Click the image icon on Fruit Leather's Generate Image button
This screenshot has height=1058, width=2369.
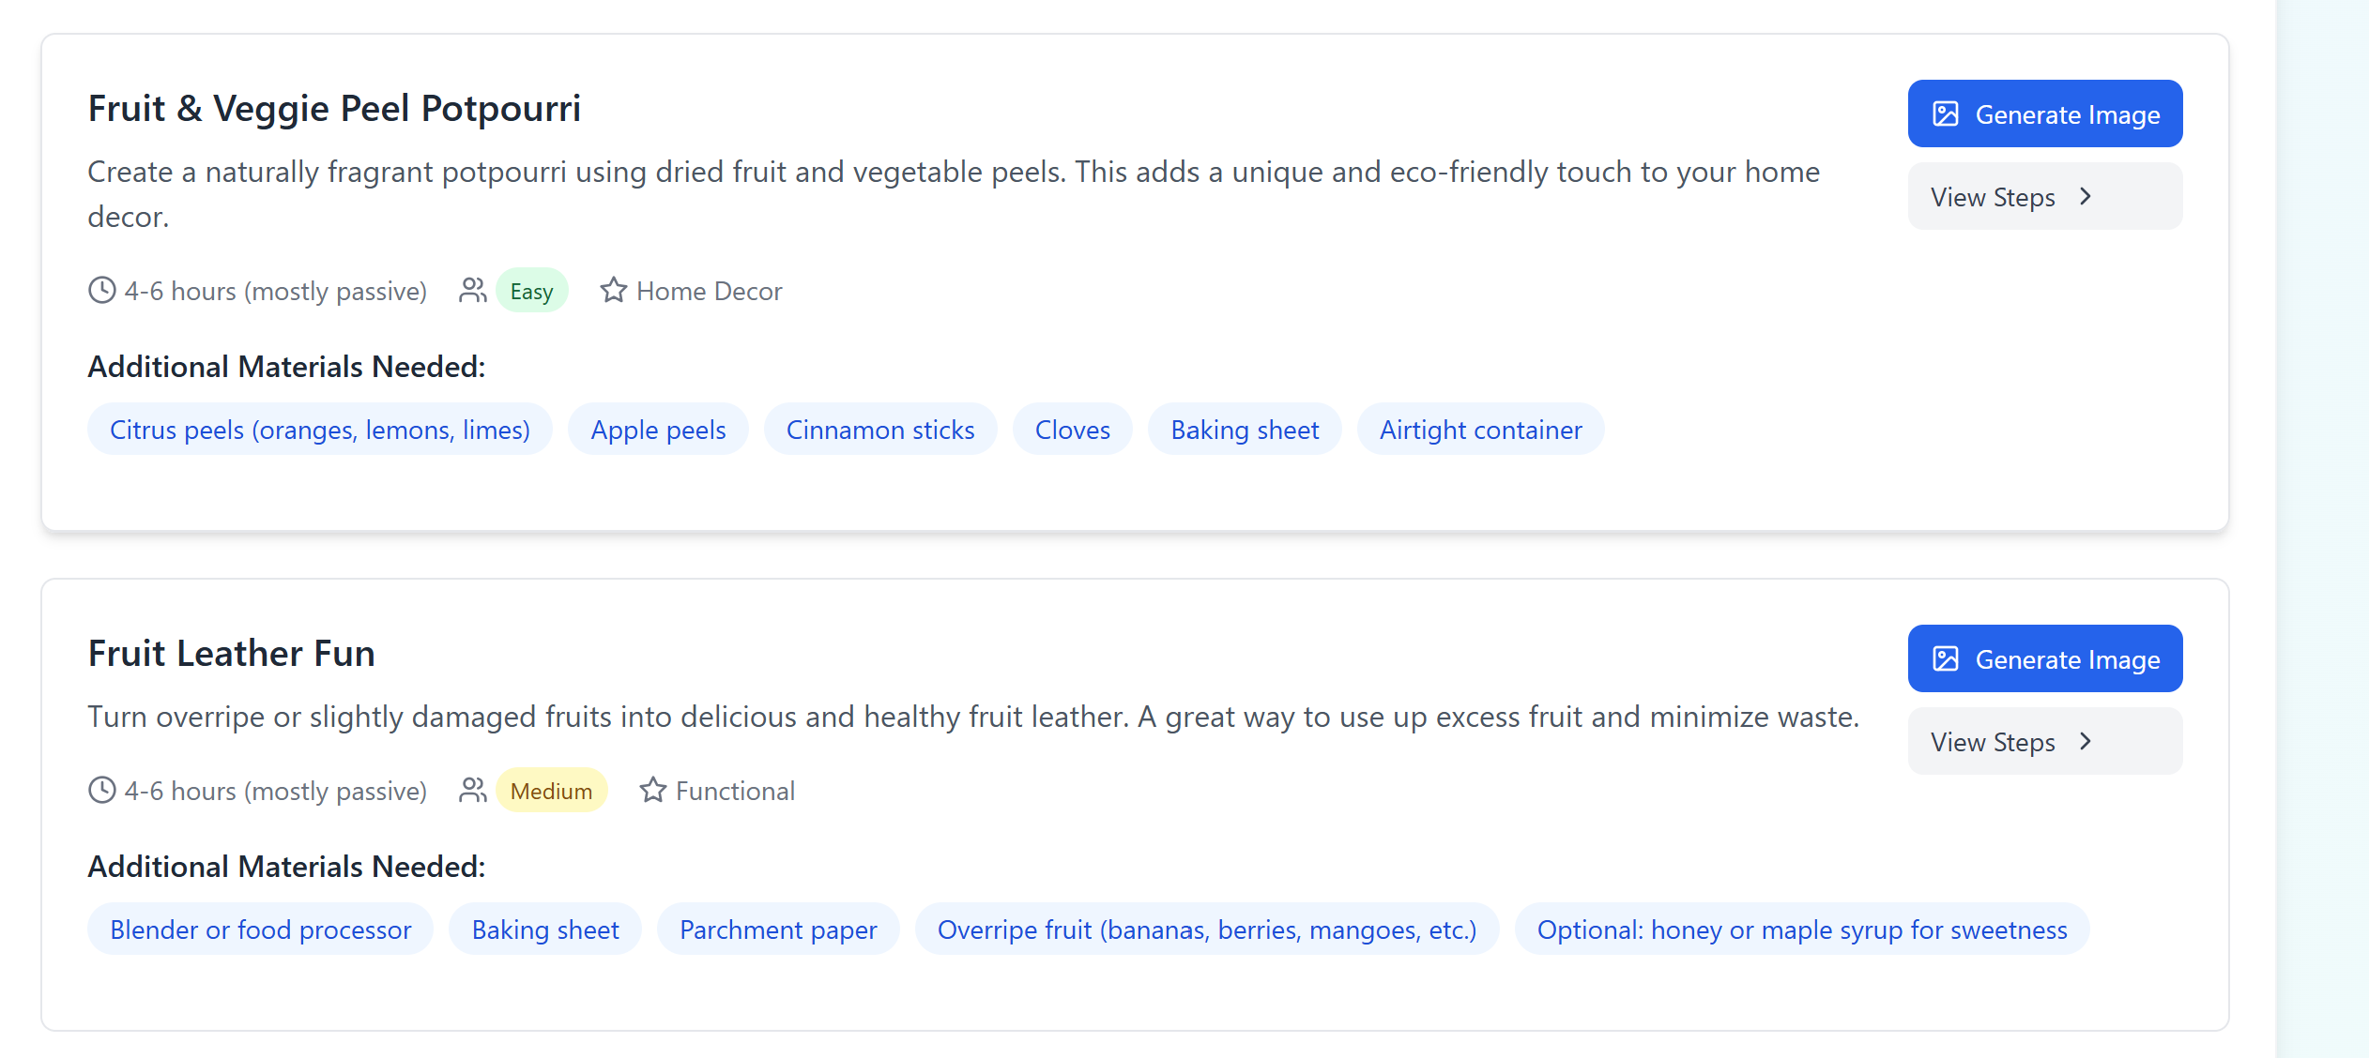pos(1945,659)
